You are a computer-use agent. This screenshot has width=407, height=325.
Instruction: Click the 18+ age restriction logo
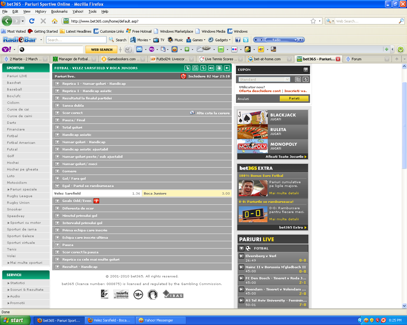[x=138, y=295]
